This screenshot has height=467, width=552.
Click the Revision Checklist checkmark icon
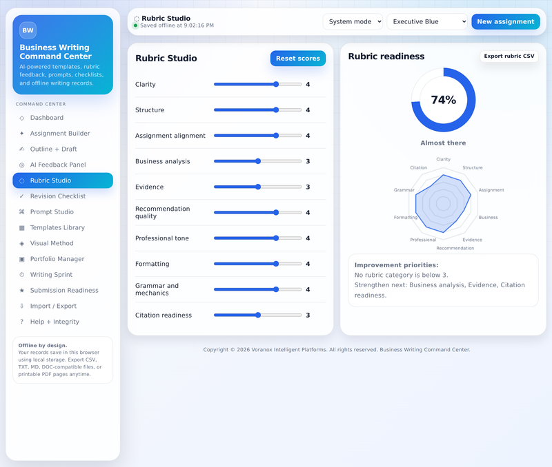coord(22,196)
